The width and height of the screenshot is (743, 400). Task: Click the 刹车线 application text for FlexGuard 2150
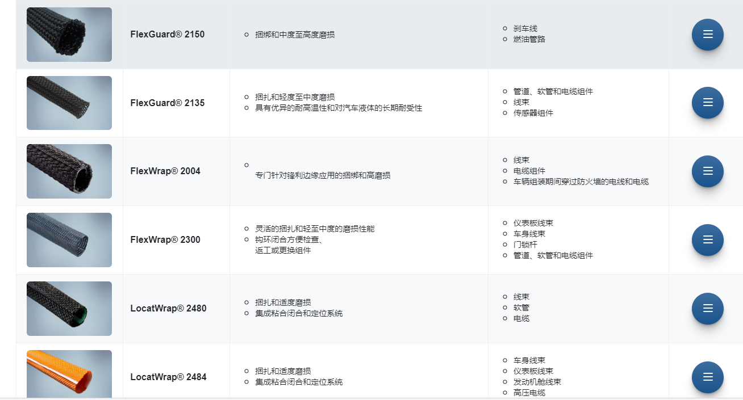point(525,28)
